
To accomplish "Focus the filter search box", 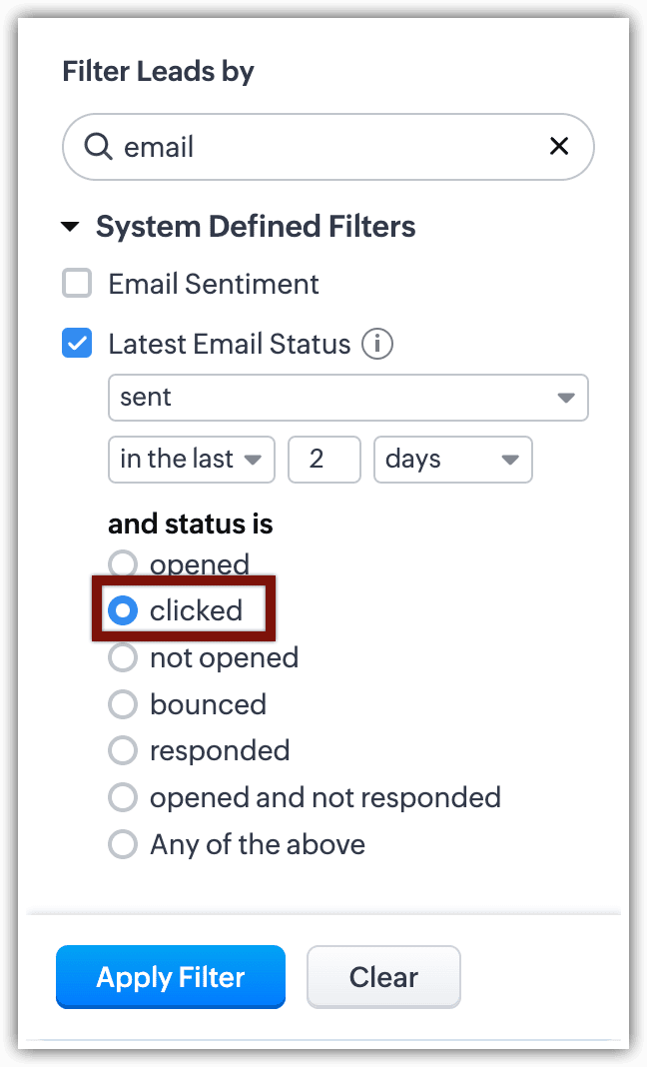I will pos(329,147).
